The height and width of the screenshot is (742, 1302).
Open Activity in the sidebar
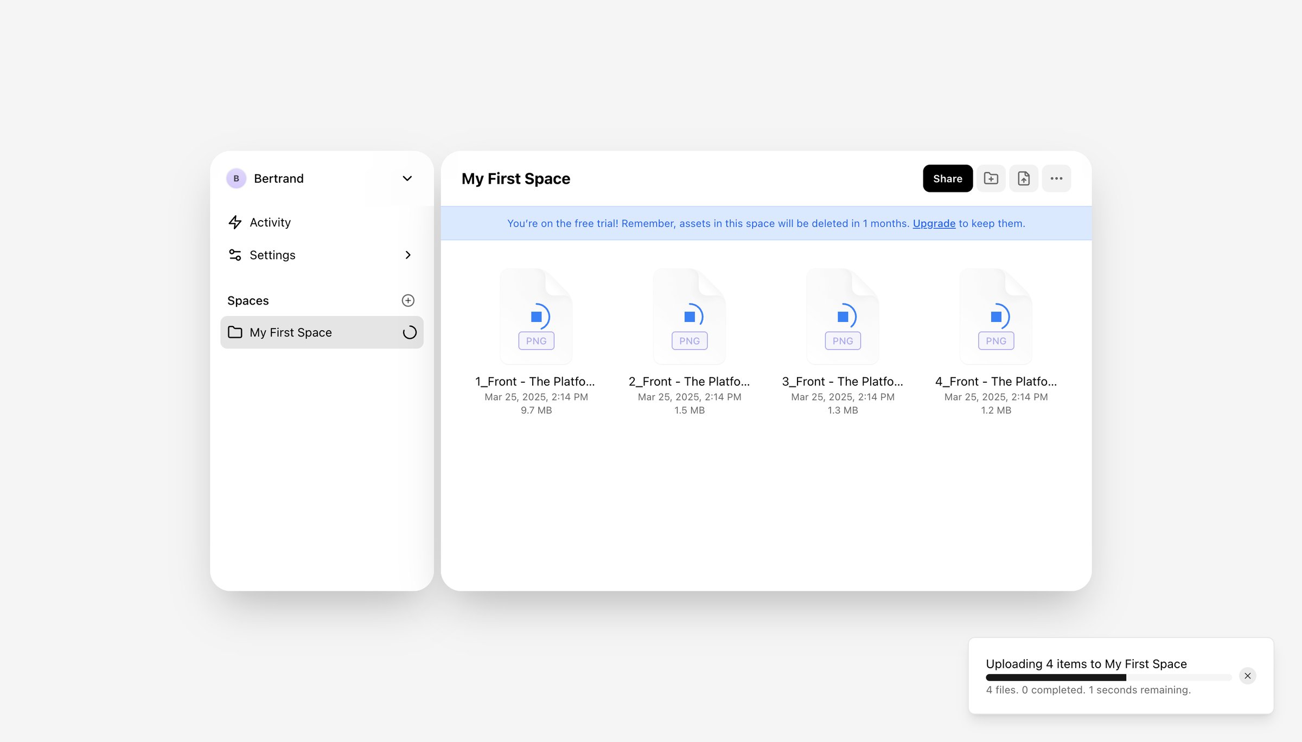pos(322,222)
